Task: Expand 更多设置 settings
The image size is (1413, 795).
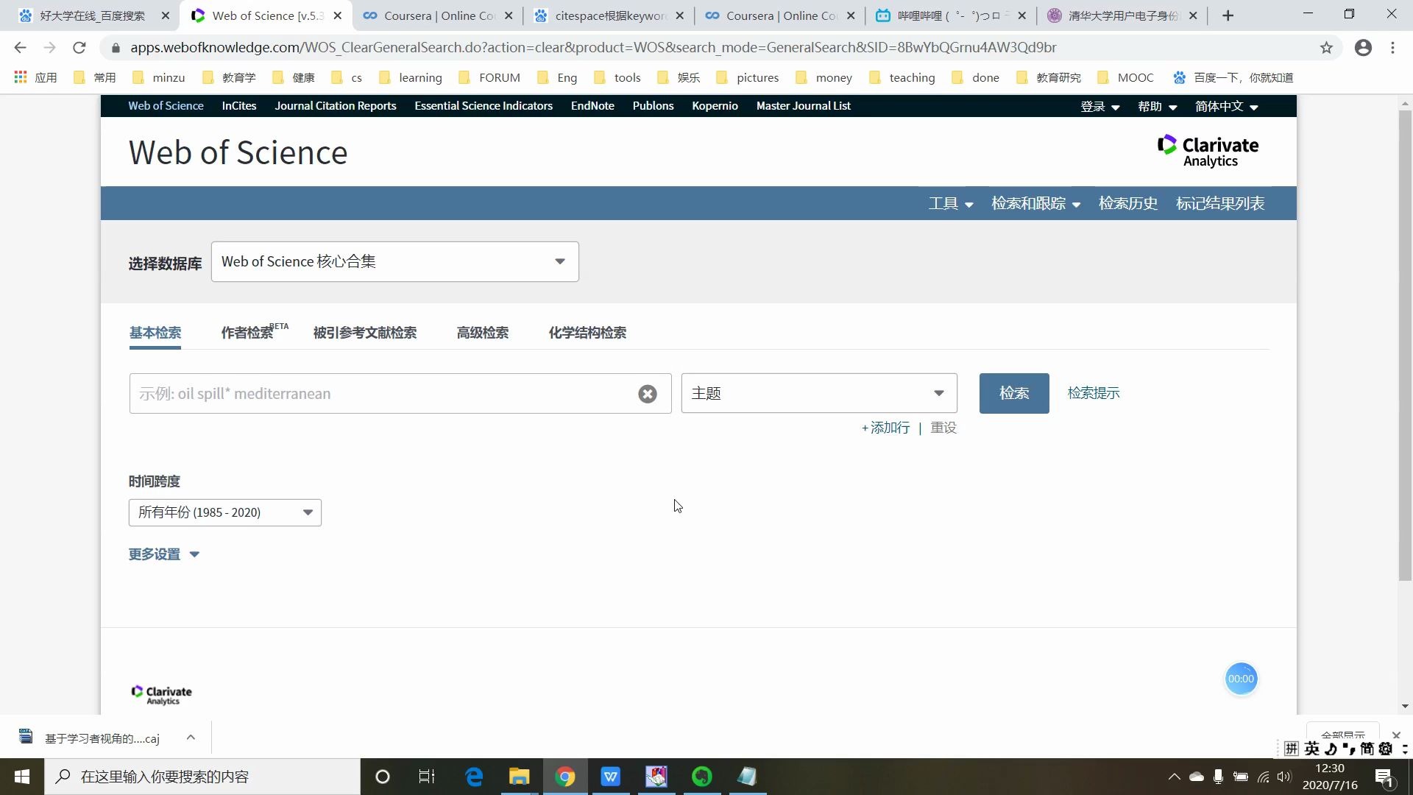Action: [164, 554]
